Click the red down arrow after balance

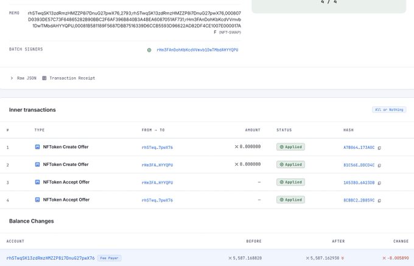(343, 258)
